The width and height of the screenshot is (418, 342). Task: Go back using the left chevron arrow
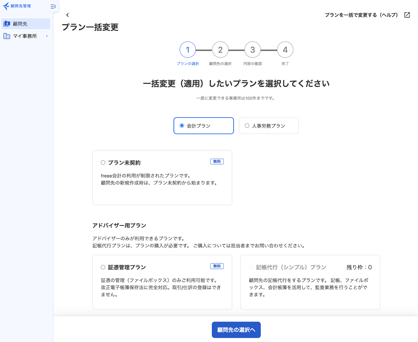coord(68,15)
